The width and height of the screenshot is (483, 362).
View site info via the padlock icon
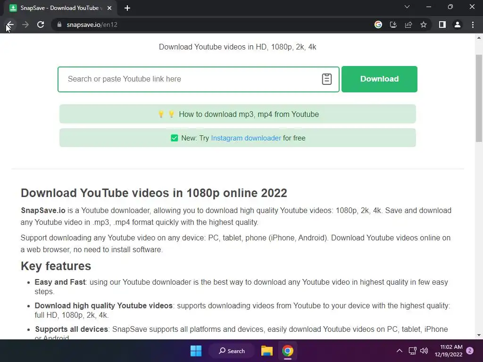(x=59, y=25)
